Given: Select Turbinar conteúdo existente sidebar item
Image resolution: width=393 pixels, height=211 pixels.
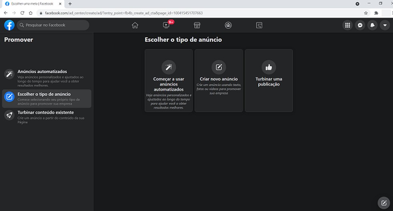Looking at the screenshot, I should [x=47, y=117].
